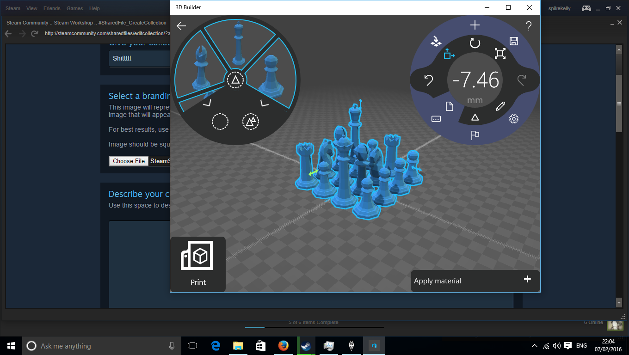Click the on-screen keyboard icon in the radial menu

[x=436, y=119]
